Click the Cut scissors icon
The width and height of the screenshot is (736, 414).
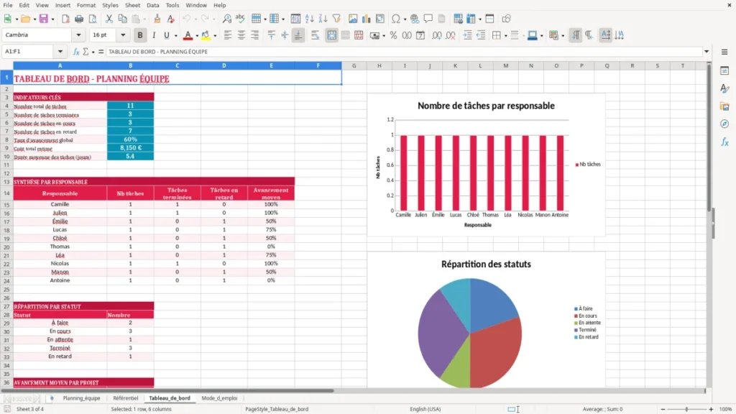click(109, 19)
